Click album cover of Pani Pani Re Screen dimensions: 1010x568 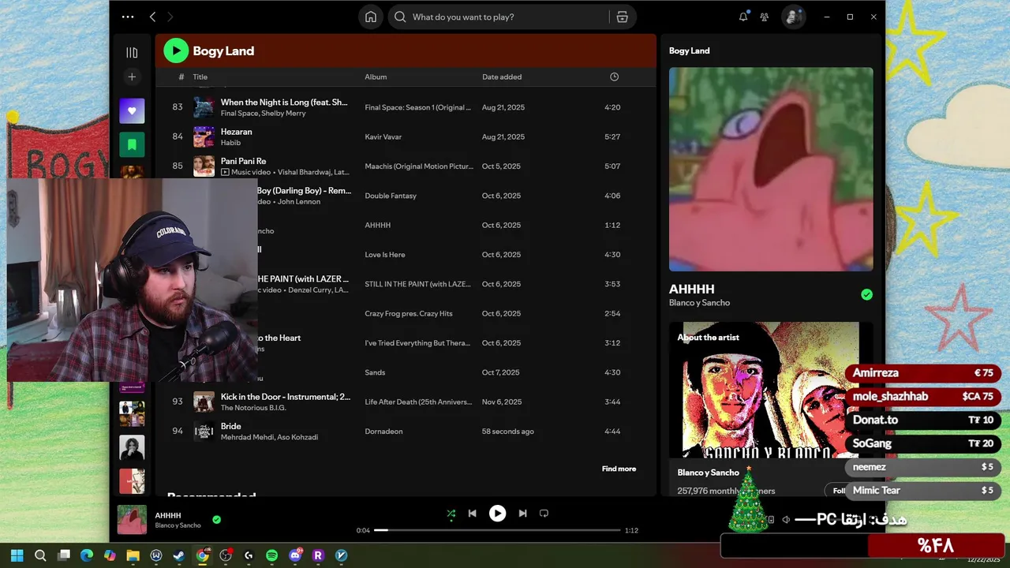pos(204,166)
